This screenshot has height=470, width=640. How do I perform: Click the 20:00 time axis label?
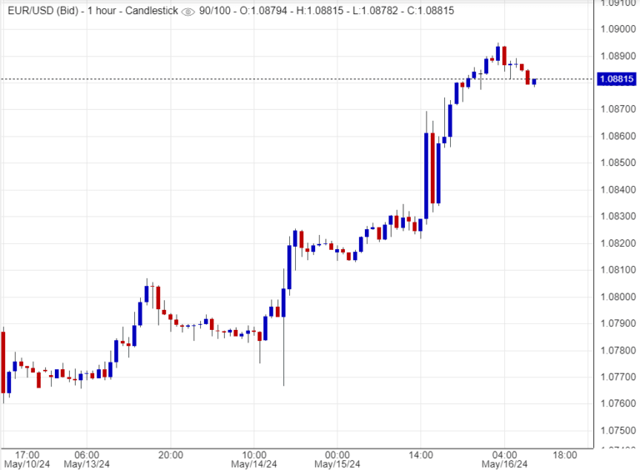pyautogui.click(x=170, y=455)
